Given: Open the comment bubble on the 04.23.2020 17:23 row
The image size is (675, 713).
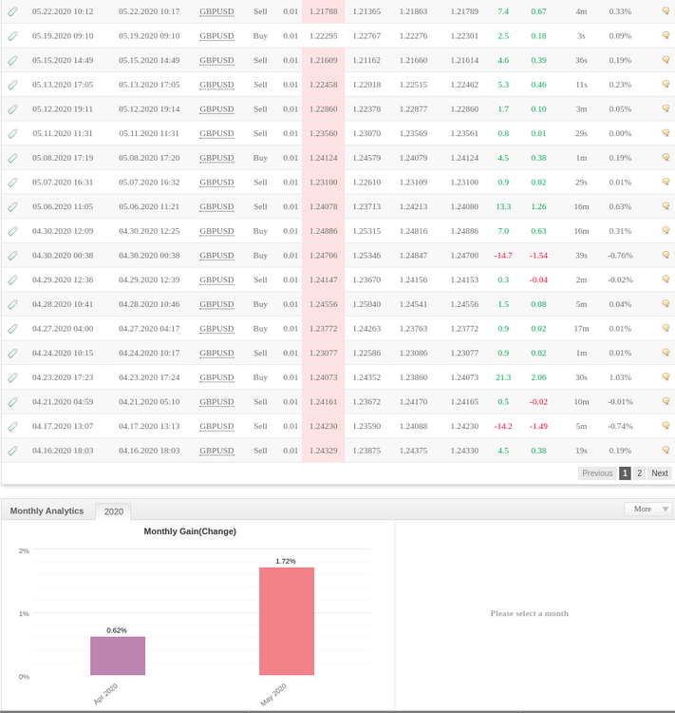Looking at the screenshot, I should click(x=666, y=377).
